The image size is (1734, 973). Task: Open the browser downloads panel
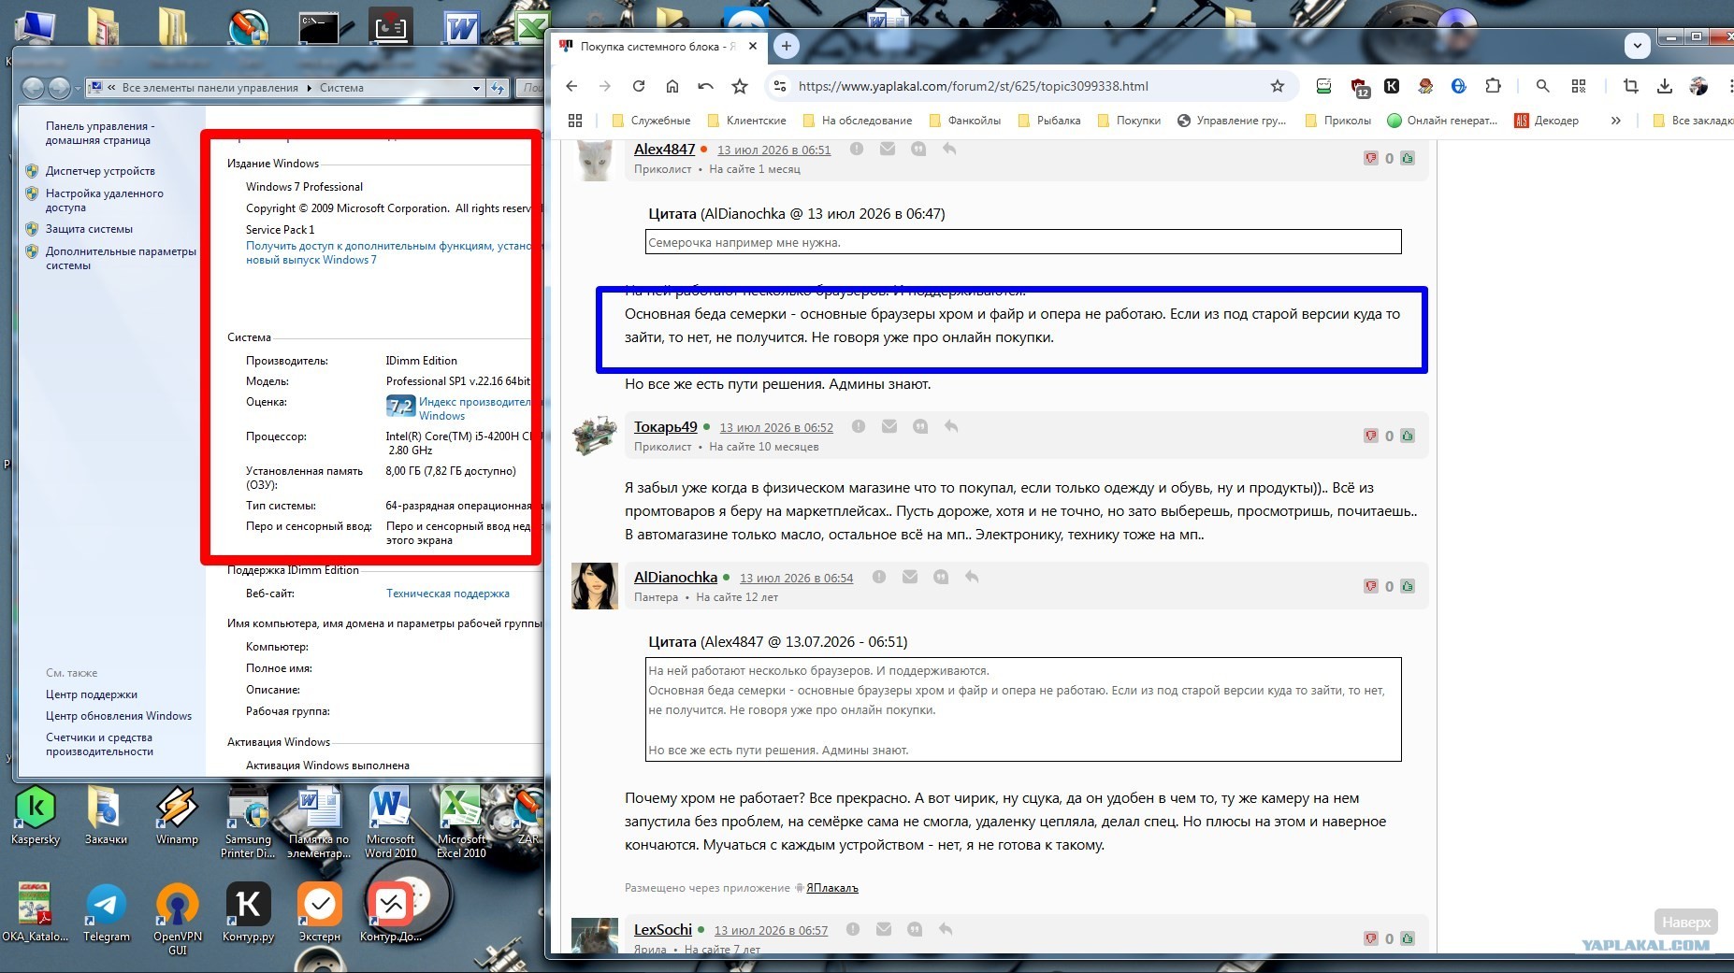point(1665,86)
